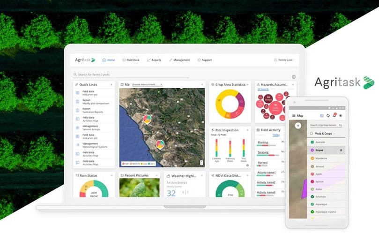The height and width of the screenshot is (235, 379).
Task: Select Artichoke in the crop list
Action: pos(326,197)
